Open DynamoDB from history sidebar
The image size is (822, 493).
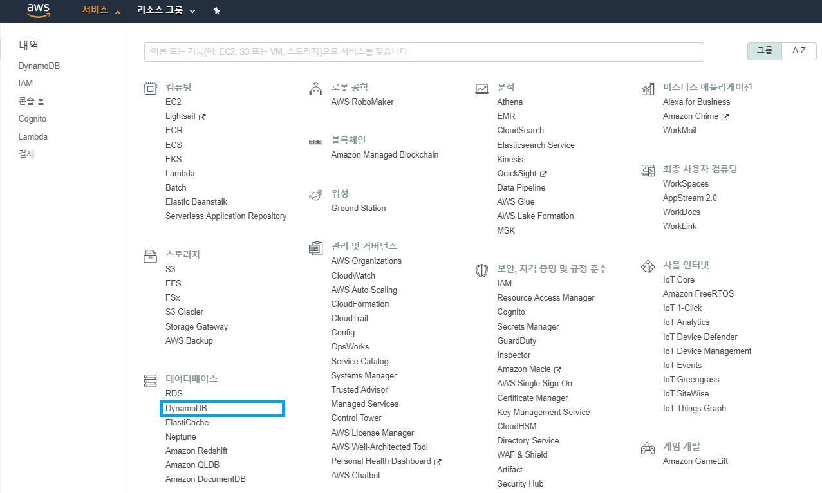point(39,66)
